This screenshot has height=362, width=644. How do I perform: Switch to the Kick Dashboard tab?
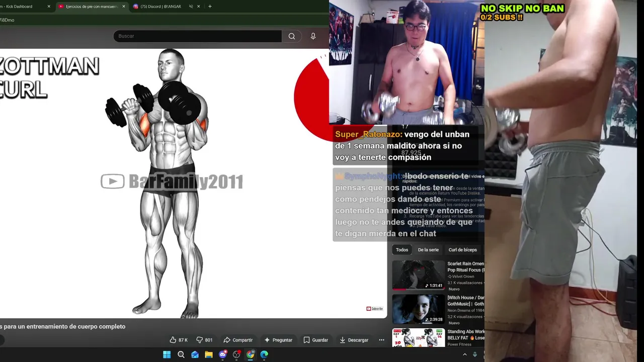[24, 7]
